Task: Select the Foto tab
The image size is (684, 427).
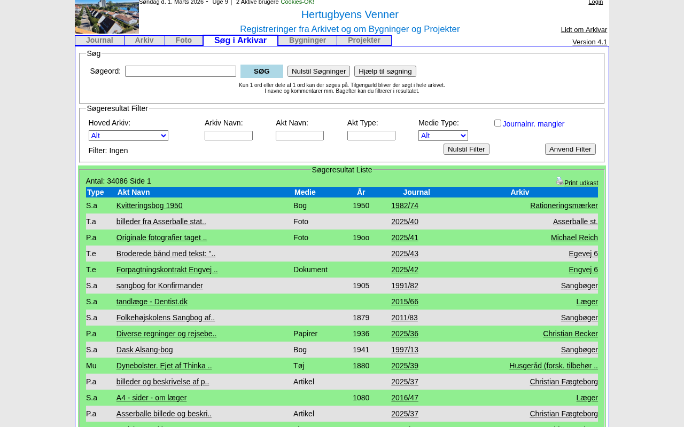Action: click(x=183, y=41)
